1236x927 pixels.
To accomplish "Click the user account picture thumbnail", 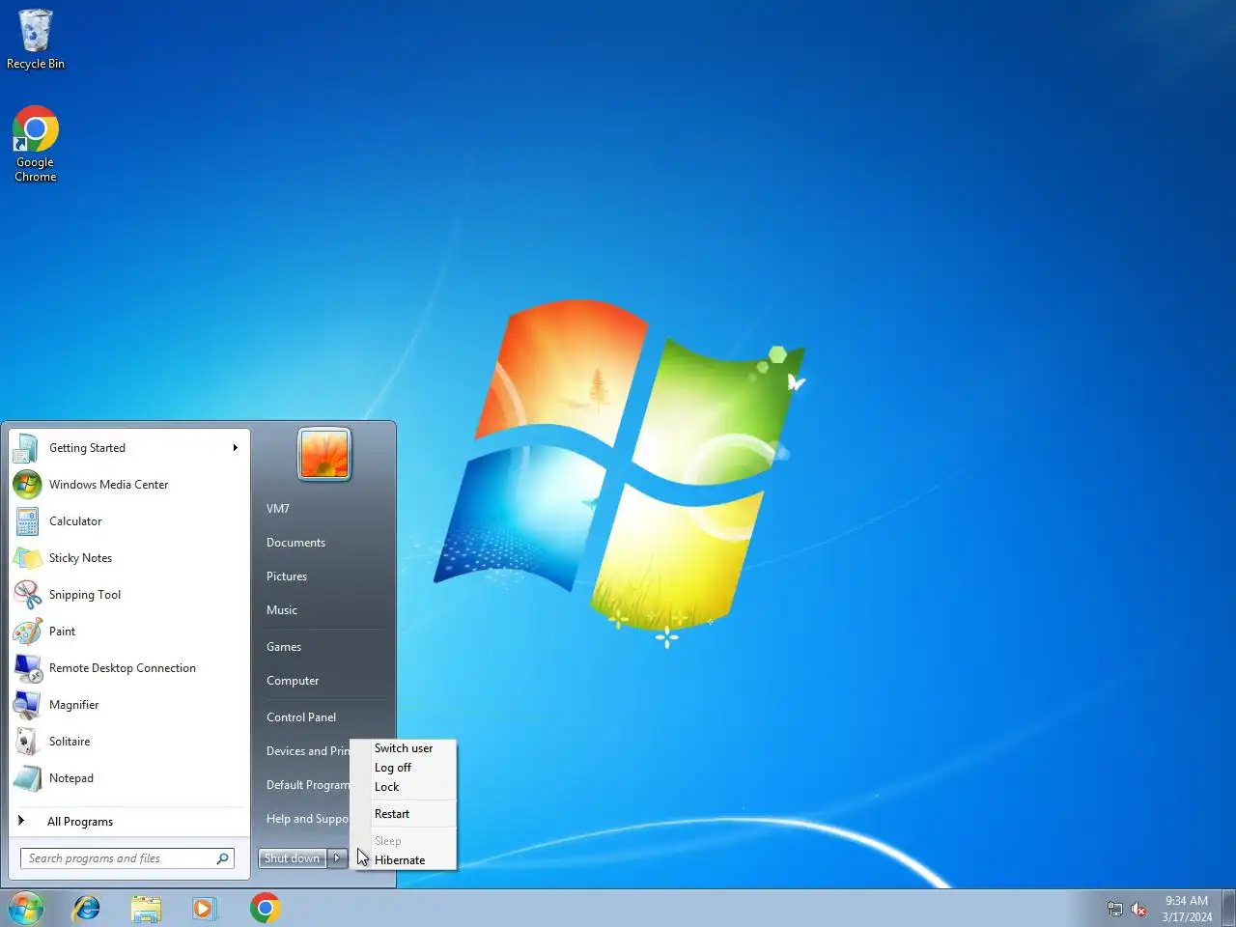I will coord(324,454).
